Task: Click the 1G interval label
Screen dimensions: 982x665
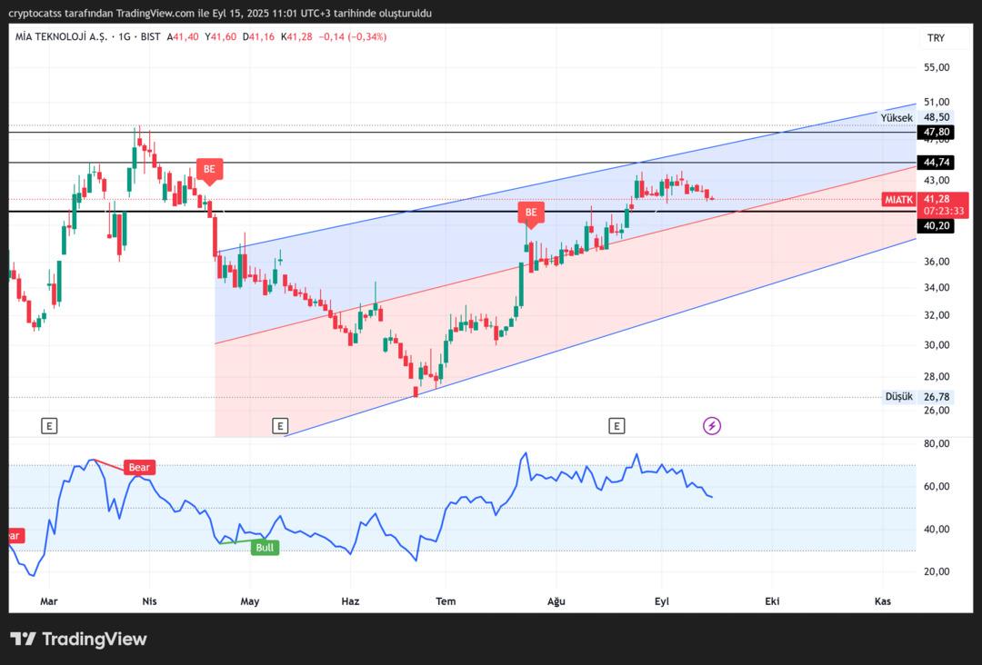Action: point(124,37)
